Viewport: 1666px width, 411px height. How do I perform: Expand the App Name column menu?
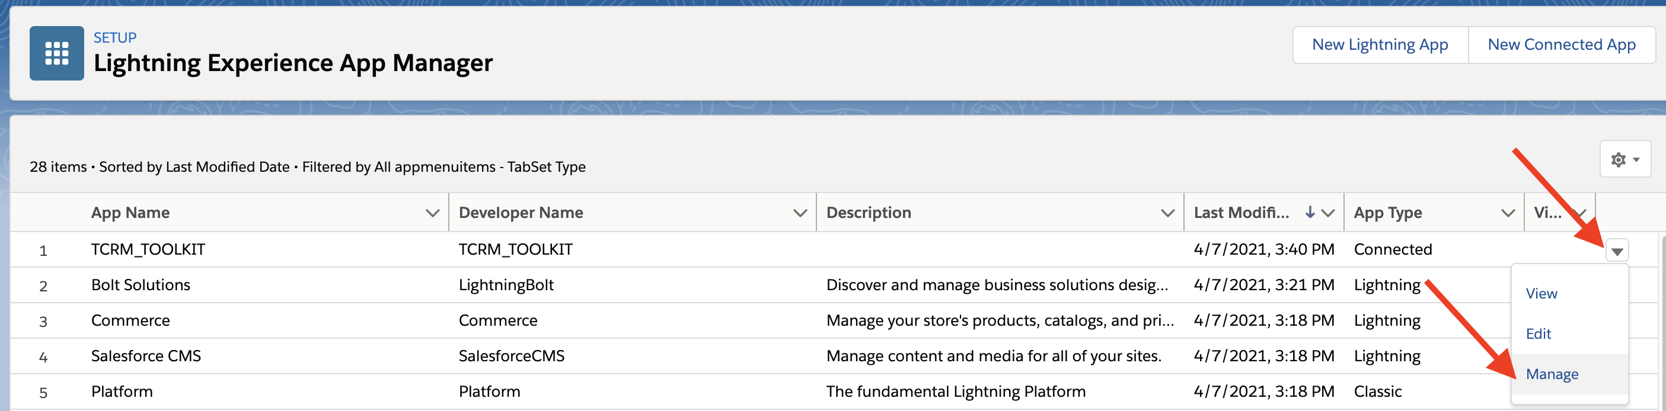pyautogui.click(x=432, y=213)
